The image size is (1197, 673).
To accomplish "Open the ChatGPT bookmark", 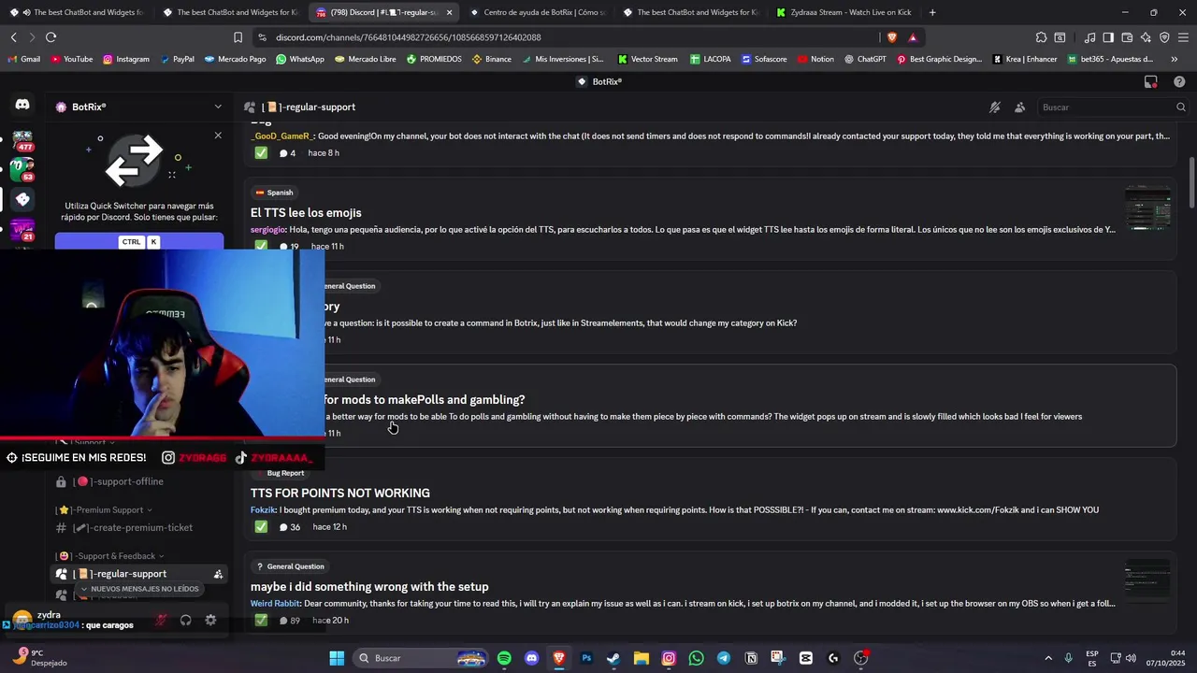I will click(x=865, y=59).
